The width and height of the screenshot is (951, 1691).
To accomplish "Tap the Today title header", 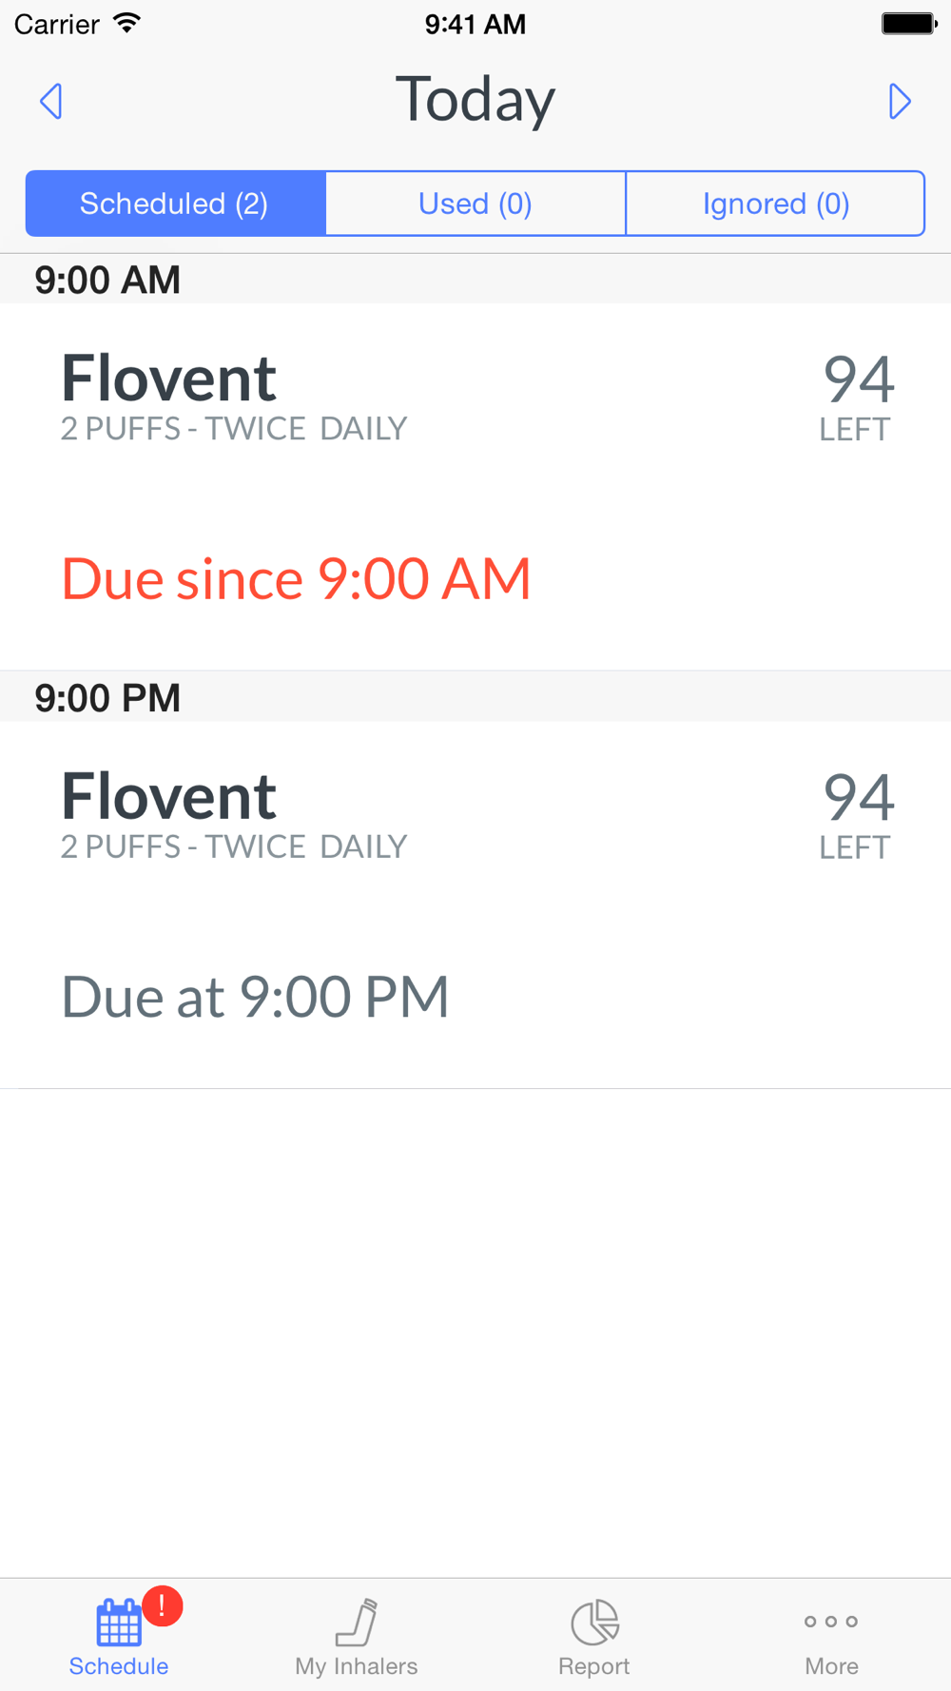I will [x=475, y=99].
